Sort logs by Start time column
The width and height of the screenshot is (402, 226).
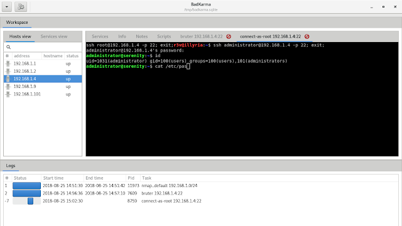pyautogui.click(x=62, y=178)
